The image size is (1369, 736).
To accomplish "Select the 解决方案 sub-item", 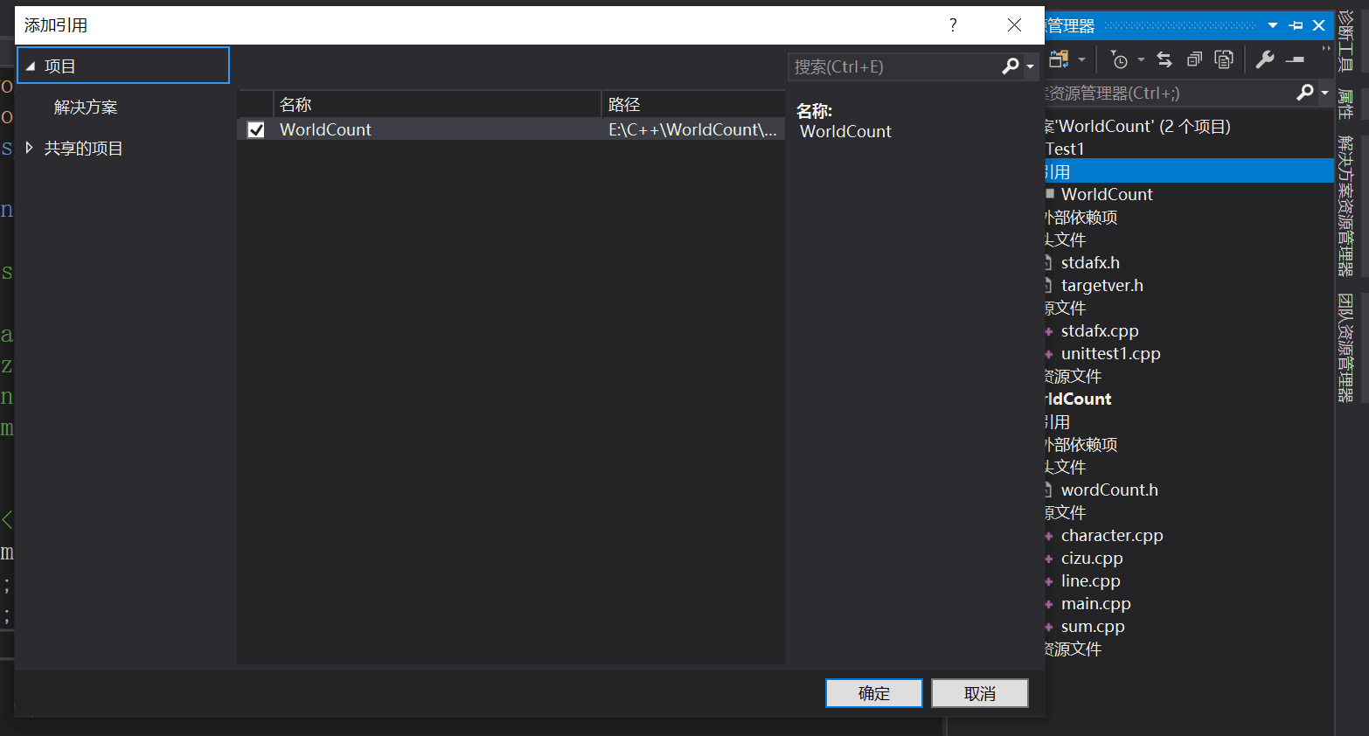I will (x=86, y=108).
